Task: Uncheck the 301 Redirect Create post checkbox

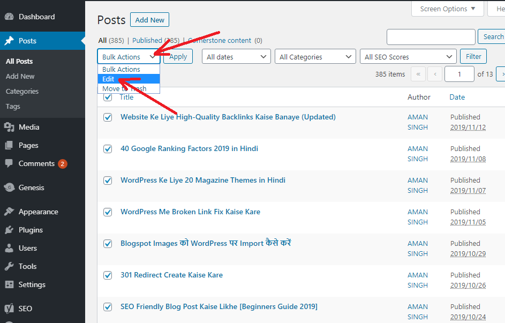Action: [108, 275]
